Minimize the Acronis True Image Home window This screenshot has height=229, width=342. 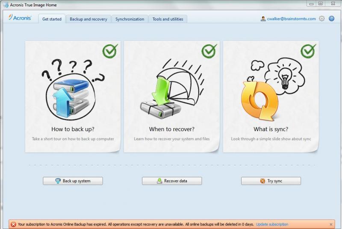311,4
